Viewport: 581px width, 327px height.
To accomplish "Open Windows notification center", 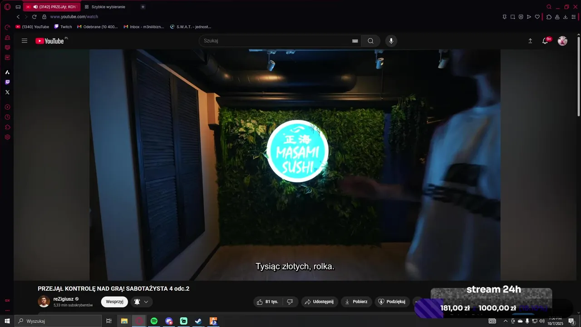I will tap(571, 321).
